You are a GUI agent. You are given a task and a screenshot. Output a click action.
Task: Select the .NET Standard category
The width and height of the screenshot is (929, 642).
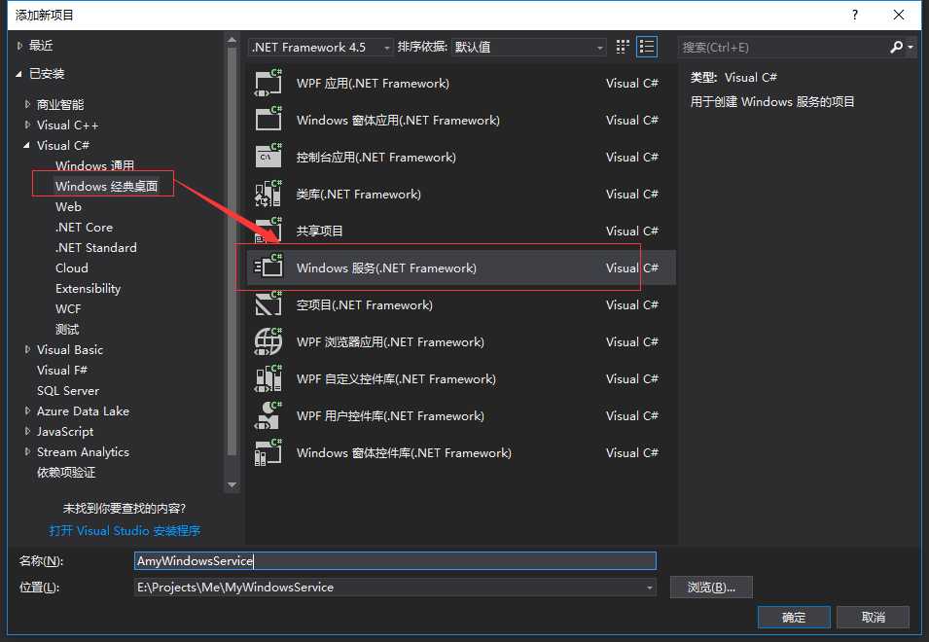point(95,248)
